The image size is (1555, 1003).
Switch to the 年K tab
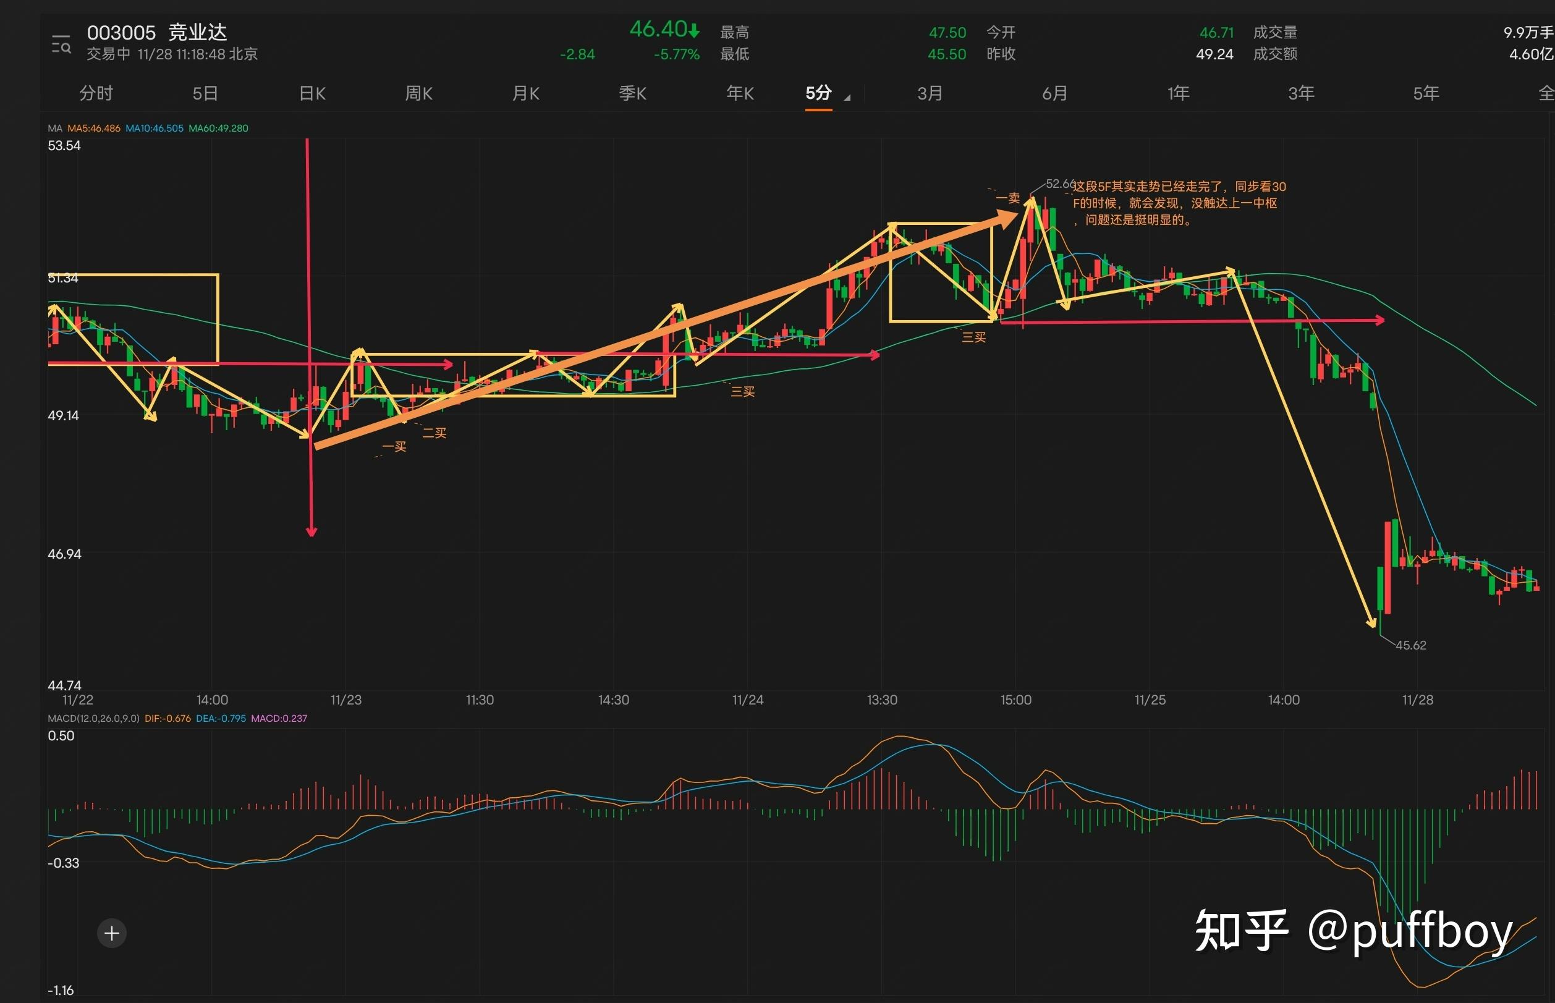[x=740, y=93]
